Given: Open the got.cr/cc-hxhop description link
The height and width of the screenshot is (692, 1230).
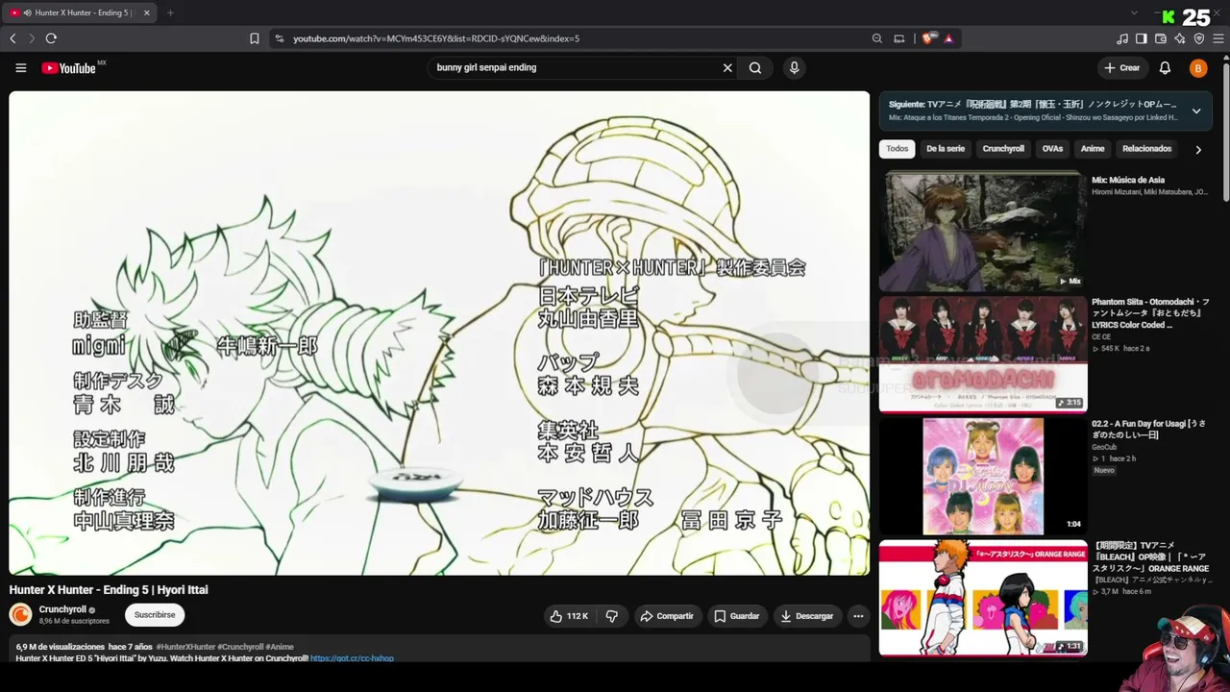Looking at the screenshot, I should pyautogui.click(x=352, y=658).
